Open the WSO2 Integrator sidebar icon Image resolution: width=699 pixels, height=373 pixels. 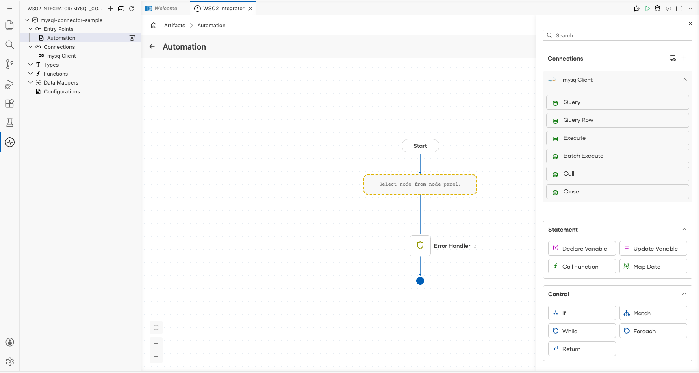(x=10, y=142)
